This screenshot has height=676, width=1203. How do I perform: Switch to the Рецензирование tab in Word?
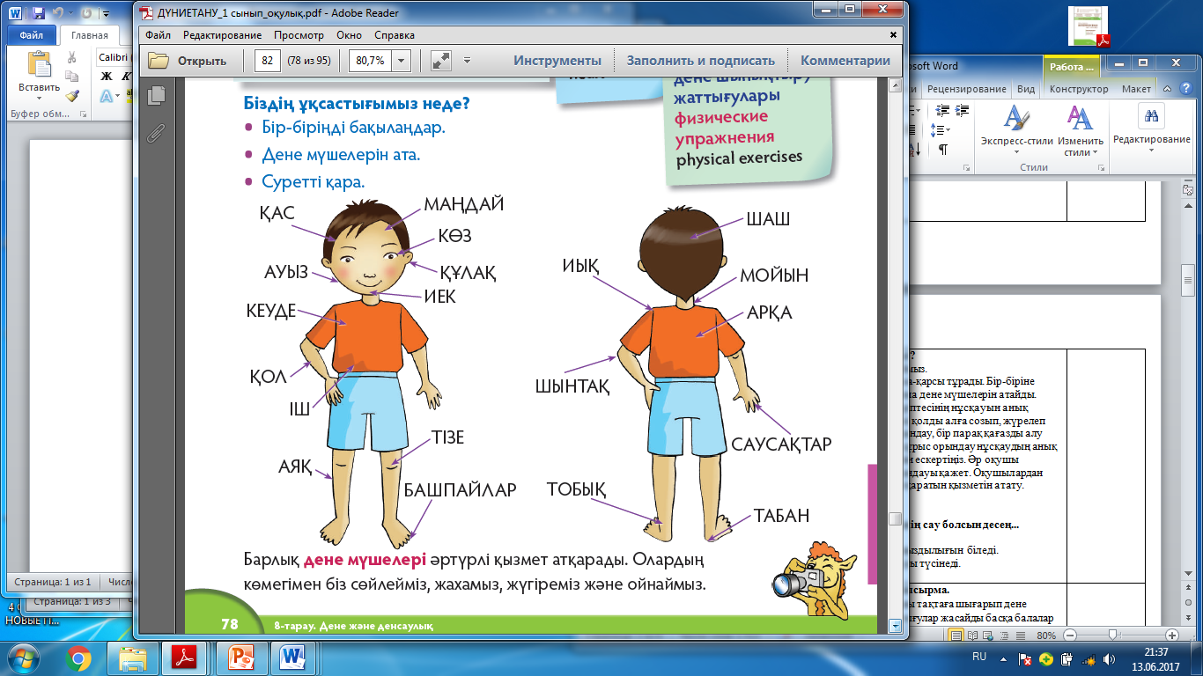pos(965,89)
